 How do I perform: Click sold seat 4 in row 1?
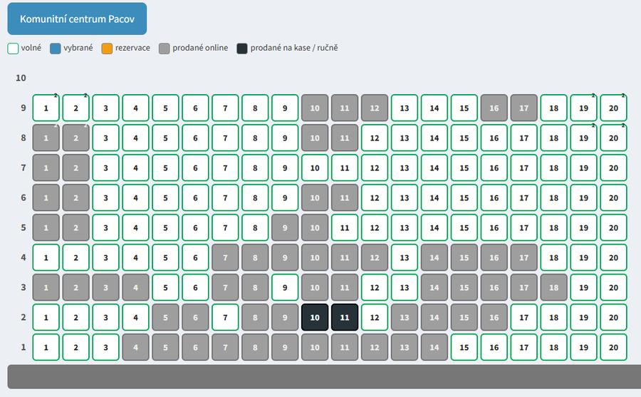point(136,347)
